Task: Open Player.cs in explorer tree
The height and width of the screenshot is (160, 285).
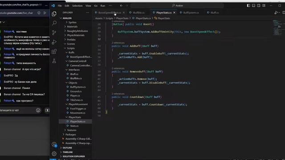Action: [x=75, y=96]
